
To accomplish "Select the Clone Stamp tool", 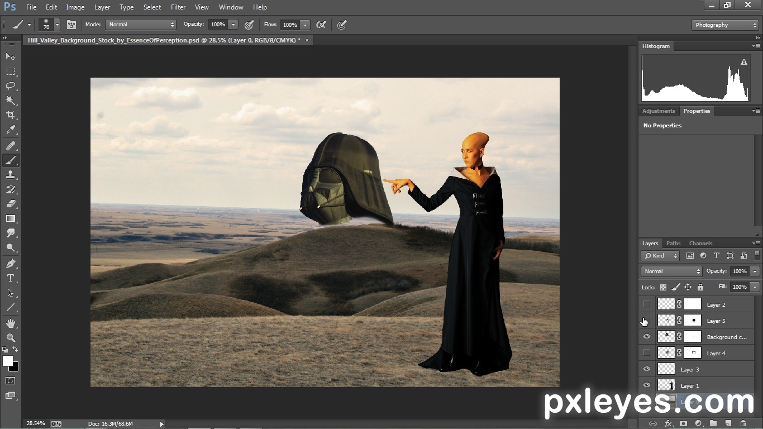I will [x=11, y=175].
